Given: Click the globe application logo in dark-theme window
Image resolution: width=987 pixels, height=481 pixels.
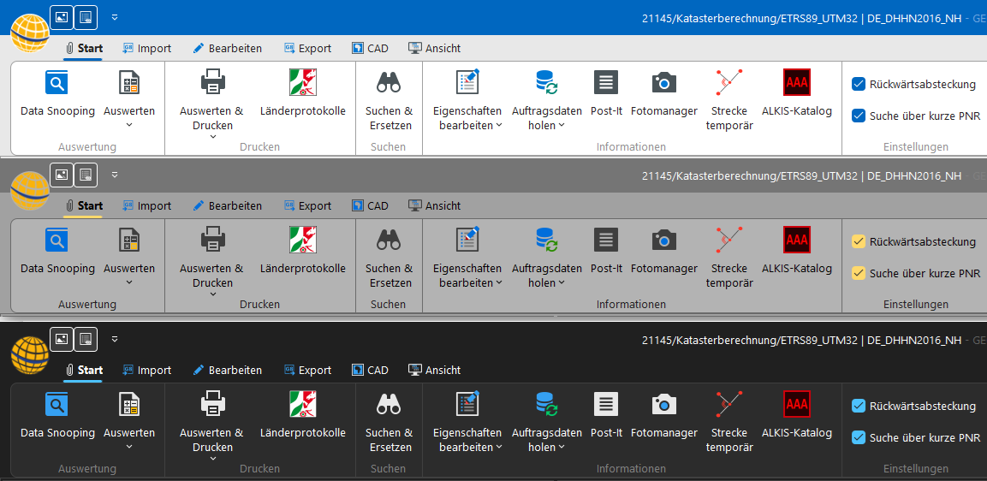Looking at the screenshot, I should [x=29, y=354].
